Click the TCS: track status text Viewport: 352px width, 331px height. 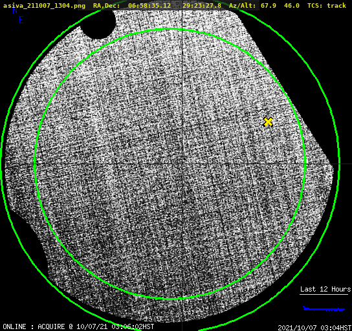coord(327,6)
